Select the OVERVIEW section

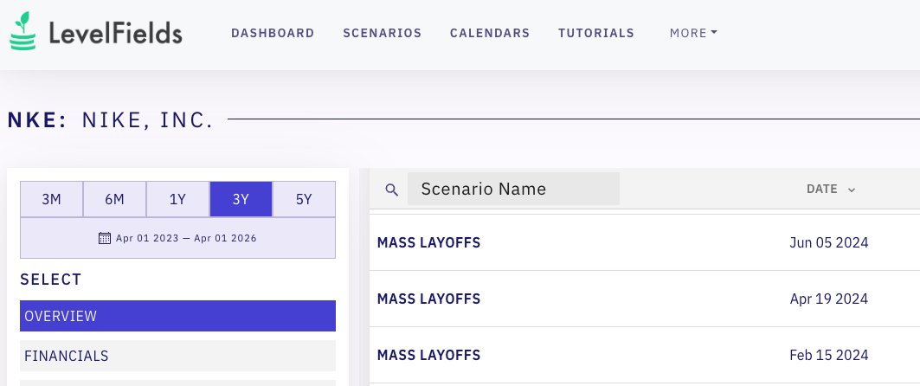(177, 316)
